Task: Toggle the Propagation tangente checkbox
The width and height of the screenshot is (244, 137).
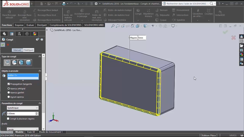Action: [x=9, y=84]
